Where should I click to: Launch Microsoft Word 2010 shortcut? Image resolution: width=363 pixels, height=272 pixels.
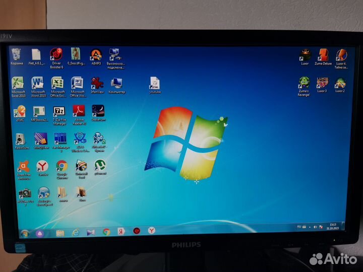38,87
